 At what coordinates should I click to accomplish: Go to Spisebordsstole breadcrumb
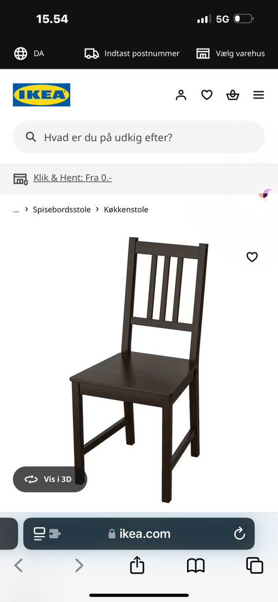point(62,210)
